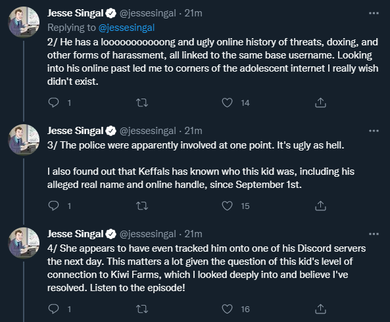The image size is (390, 322).
Task: Reply to the 2/ tweet about harassment history
Action: [x=53, y=103]
